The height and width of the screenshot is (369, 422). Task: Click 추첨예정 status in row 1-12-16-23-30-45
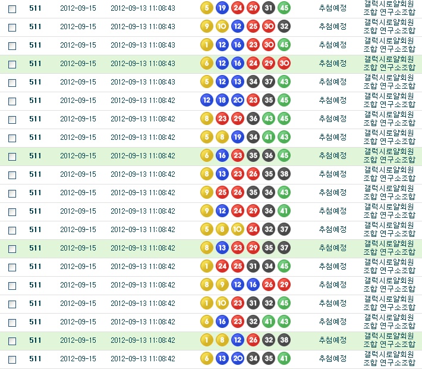pyautogui.click(x=332, y=45)
